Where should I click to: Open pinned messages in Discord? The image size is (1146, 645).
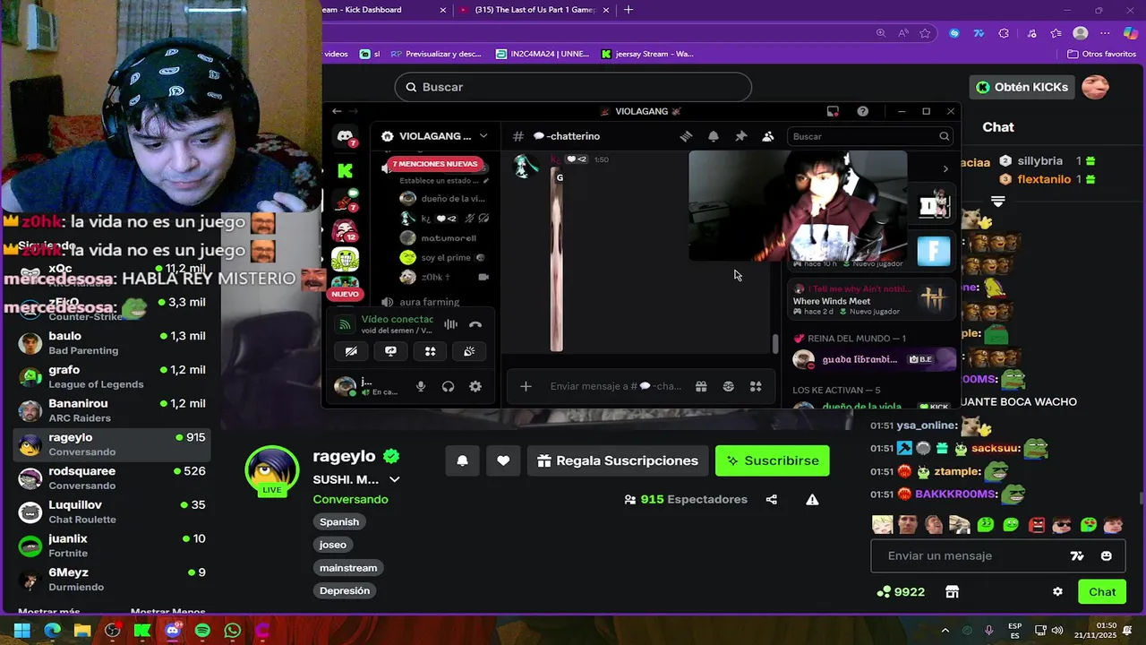(740, 136)
